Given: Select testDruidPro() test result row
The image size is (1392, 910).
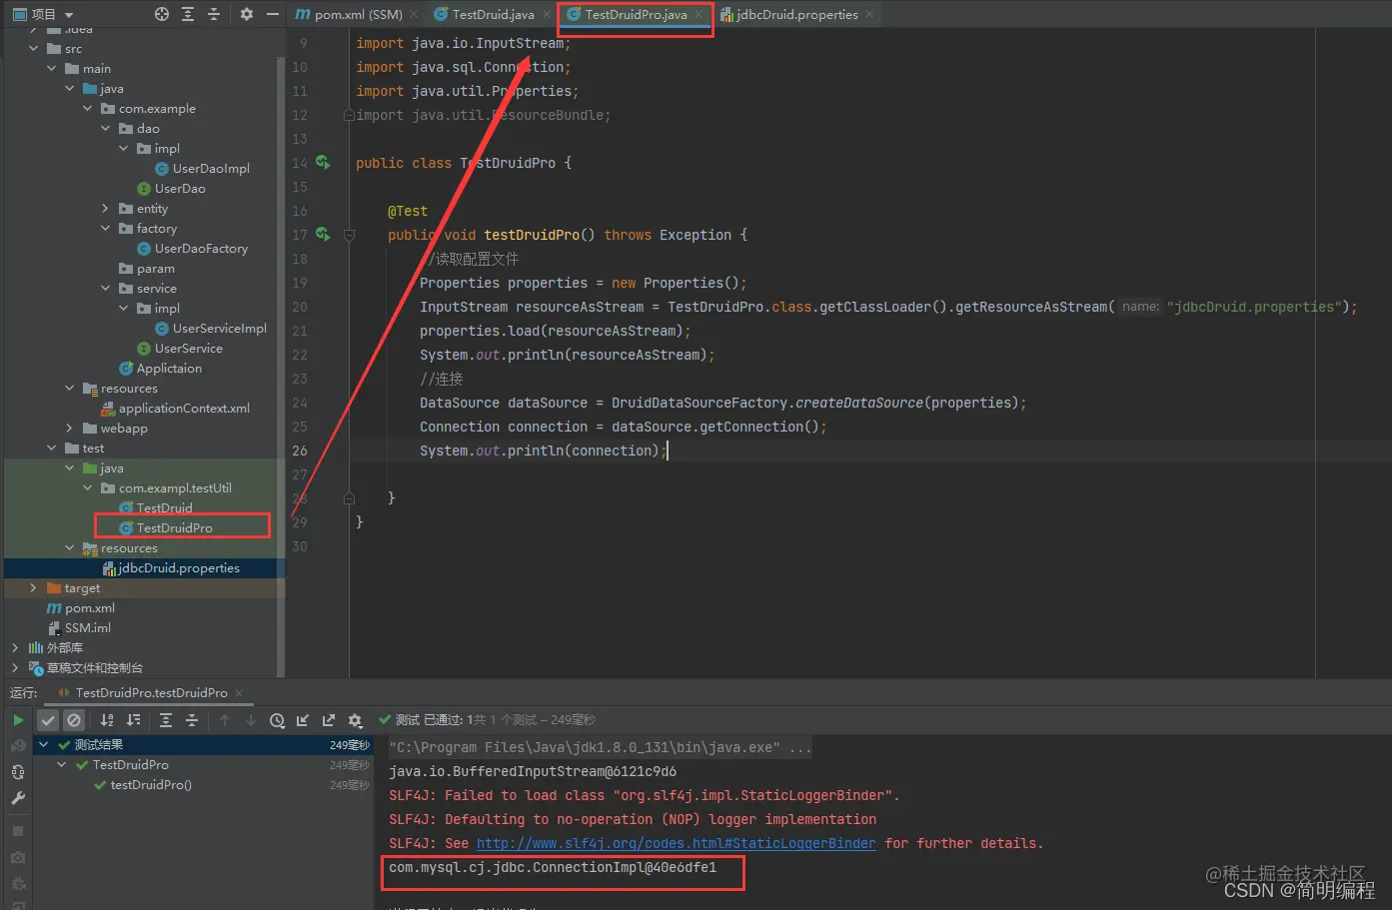Looking at the screenshot, I should [x=151, y=784].
